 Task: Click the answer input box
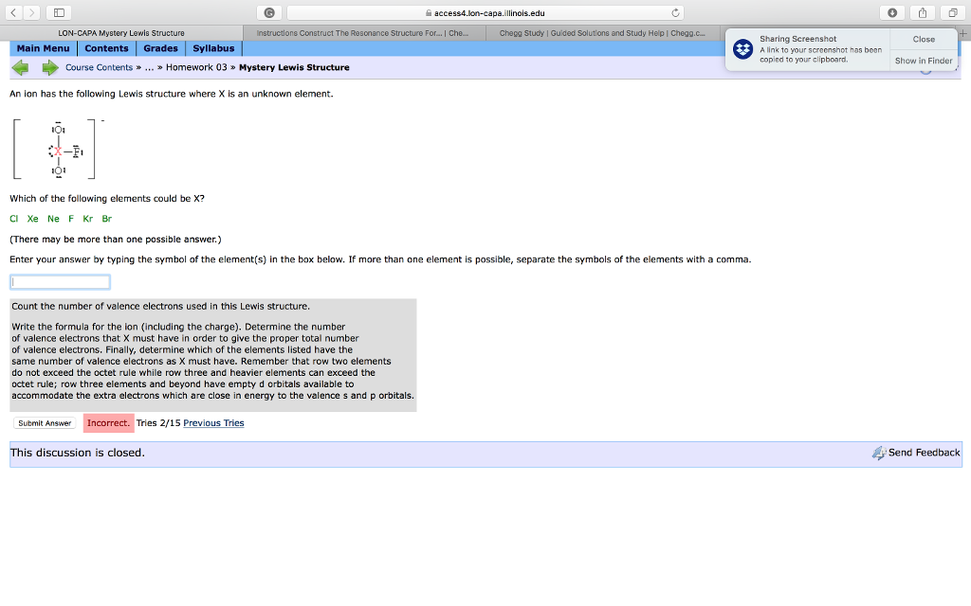pyautogui.click(x=59, y=281)
